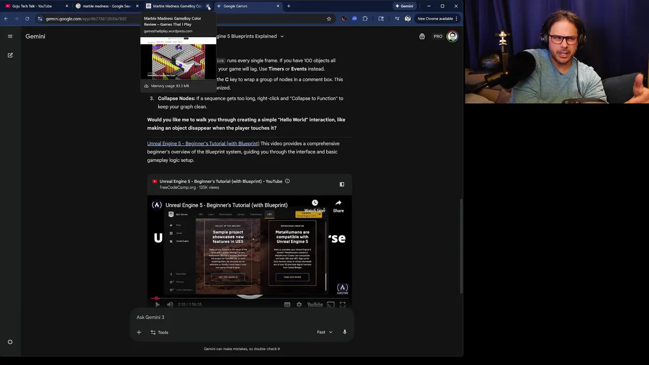
Task: Switch to the Goju Tech Talk YouTube tab
Action: (x=32, y=6)
